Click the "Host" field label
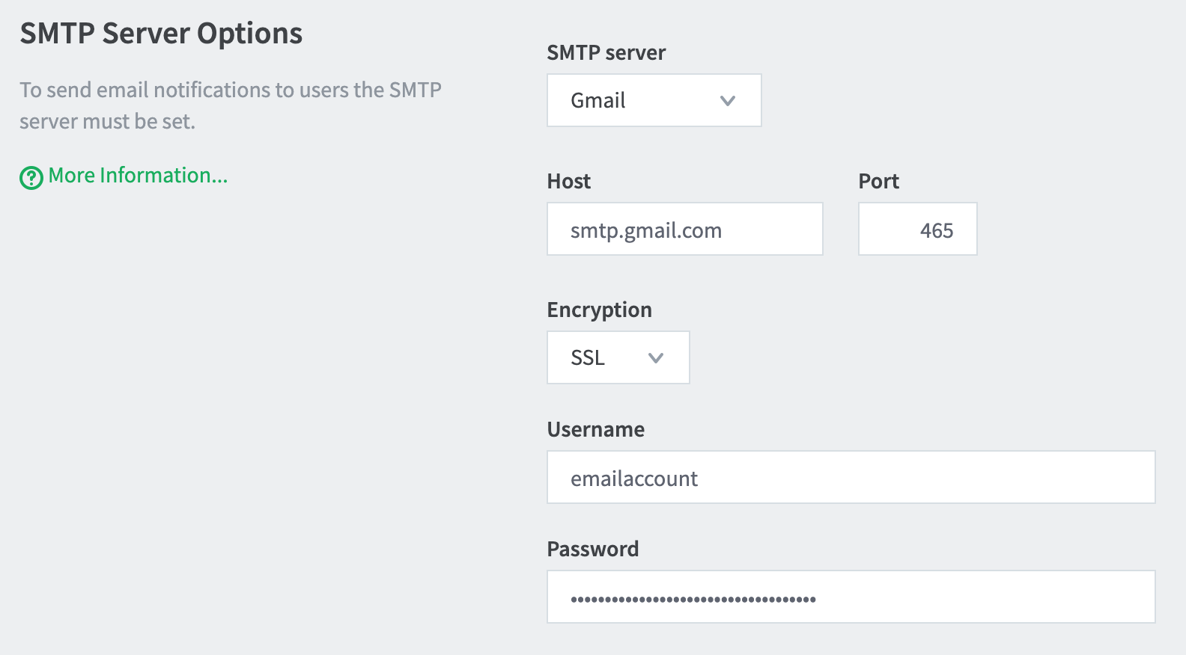The width and height of the screenshot is (1186, 655). 569,181
